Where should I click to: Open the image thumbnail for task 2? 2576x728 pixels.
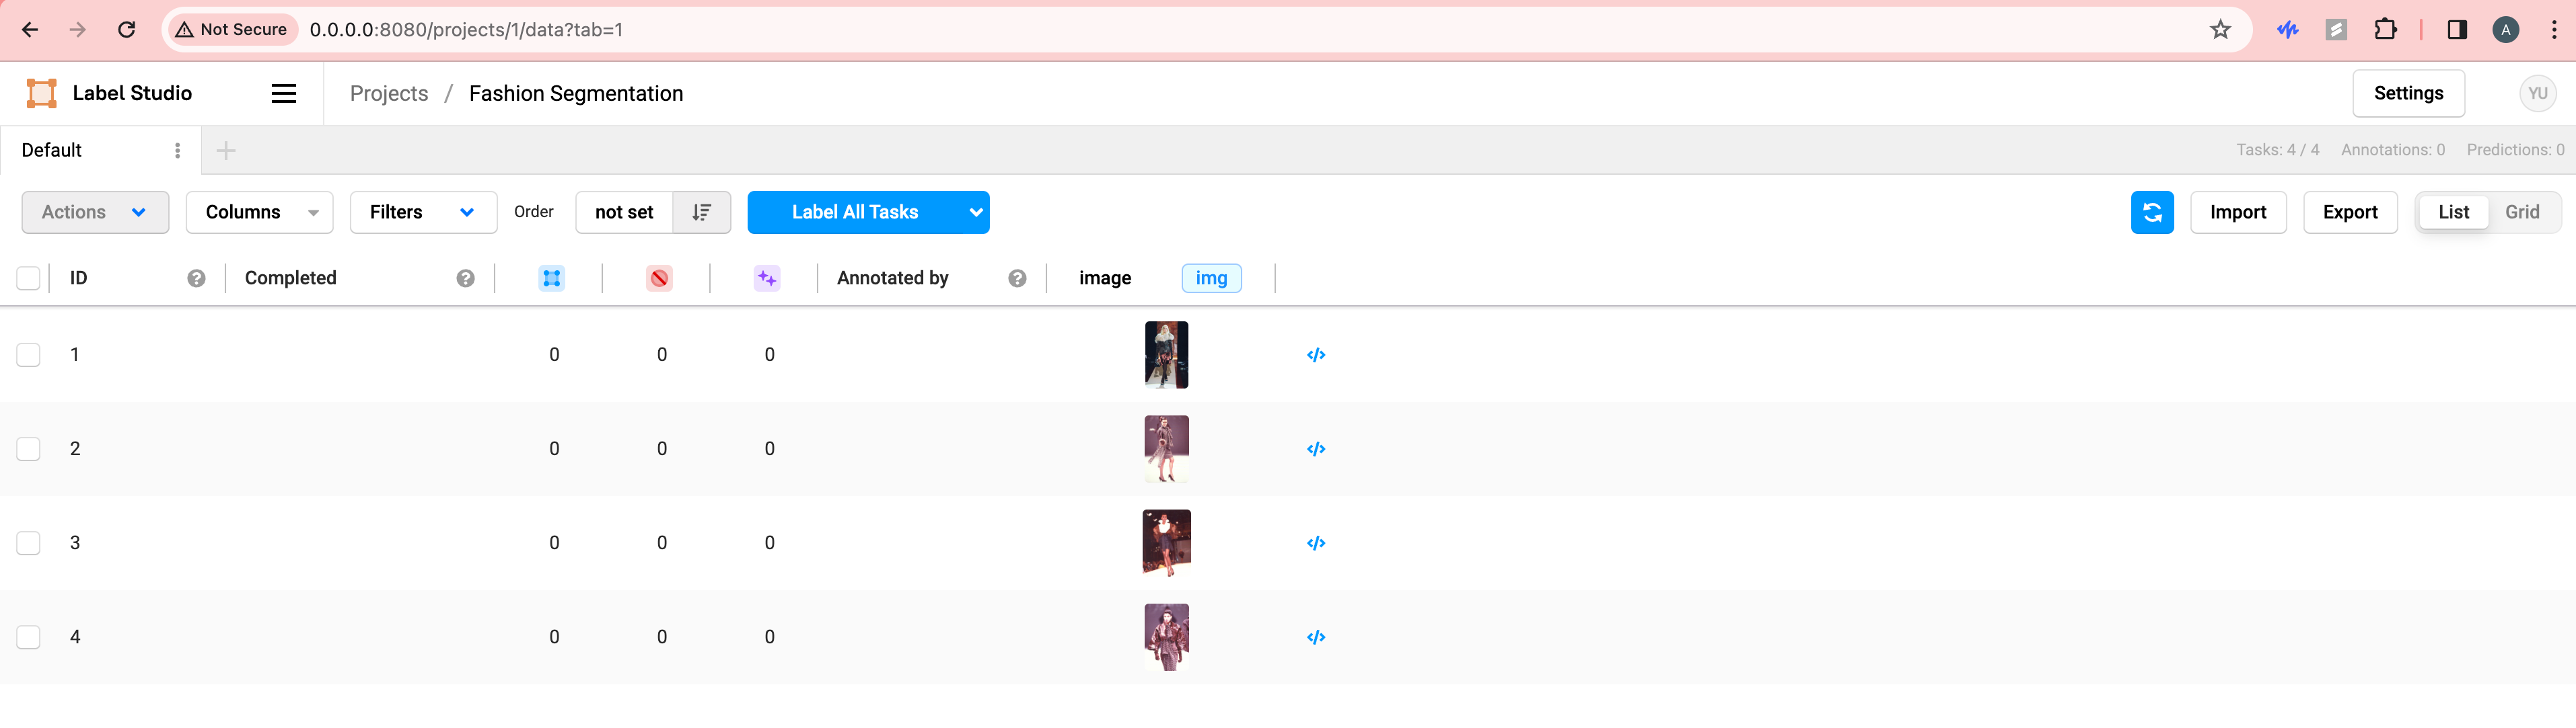pyautogui.click(x=1166, y=448)
